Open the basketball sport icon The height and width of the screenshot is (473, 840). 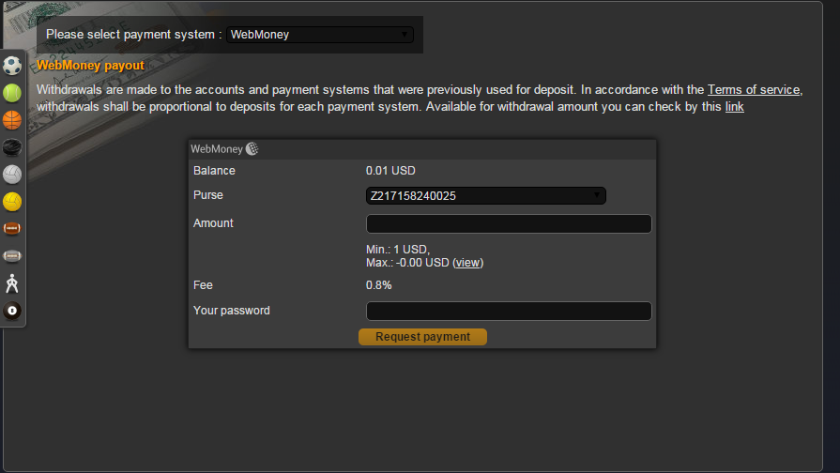(x=12, y=119)
